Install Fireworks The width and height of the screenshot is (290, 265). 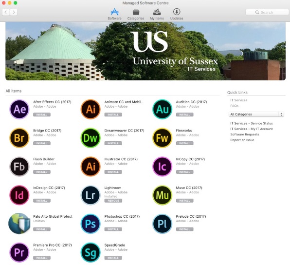coord(184,143)
